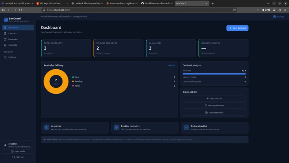Open the browser extensions icon

tap(280, 10)
